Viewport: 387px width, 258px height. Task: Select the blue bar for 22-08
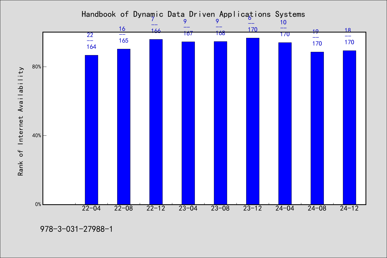click(x=124, y=127)
